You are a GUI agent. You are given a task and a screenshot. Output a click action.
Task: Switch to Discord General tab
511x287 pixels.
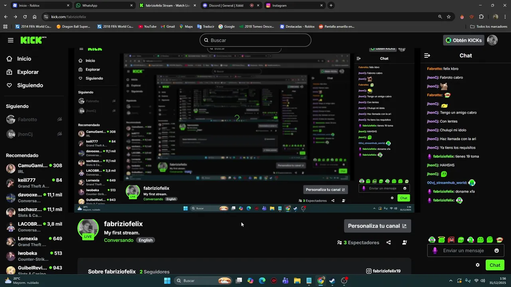pyautogui.click(x=231, y=6)
